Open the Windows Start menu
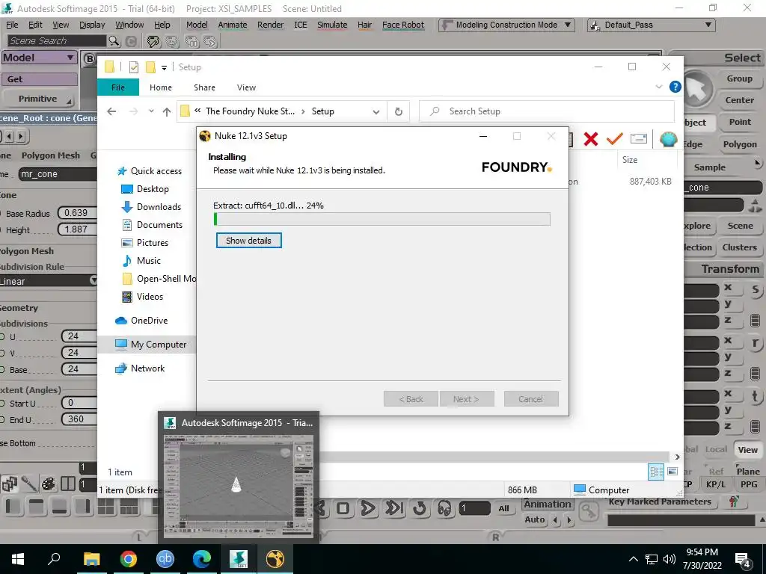 click(18, 559)
